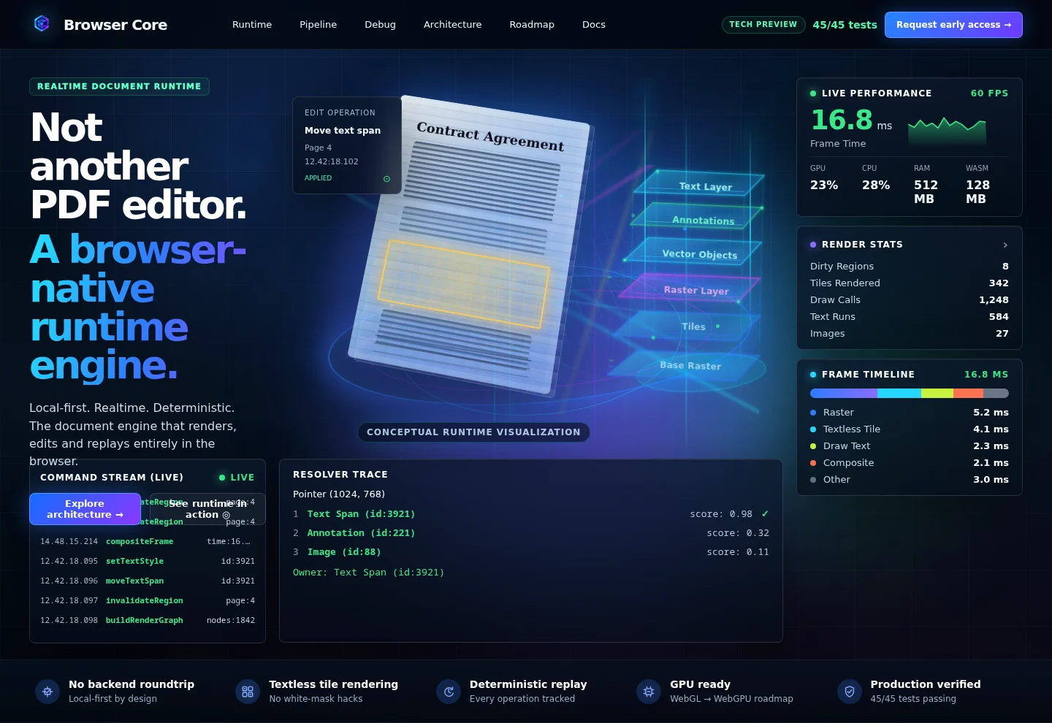The image size is (1052, 723).
Task: Click the Textless tile rendering grid icon
Action: (248, 692)
